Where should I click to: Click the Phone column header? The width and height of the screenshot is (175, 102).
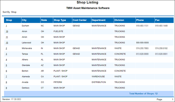coord(140,20)
